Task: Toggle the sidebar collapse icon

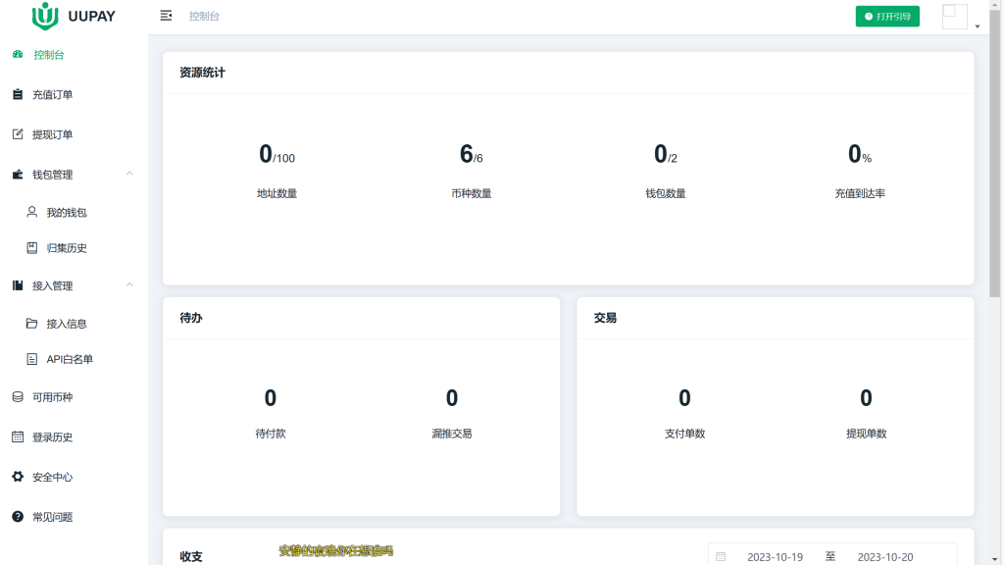Action: [166, 16]
